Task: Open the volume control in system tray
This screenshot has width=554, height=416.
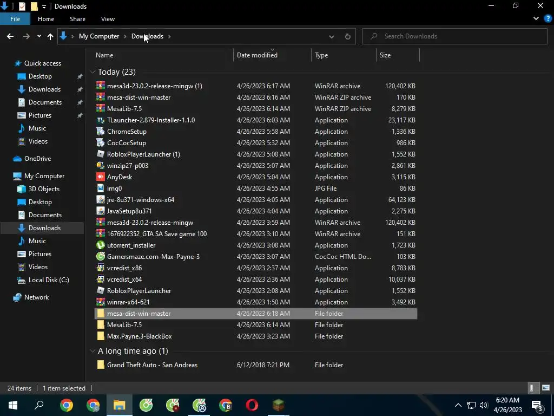Action: [484, 405]
